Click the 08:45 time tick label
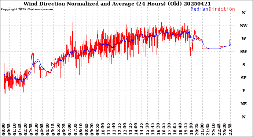The width and height of the screenshot is (253, 137). click(x=86, y=129)
